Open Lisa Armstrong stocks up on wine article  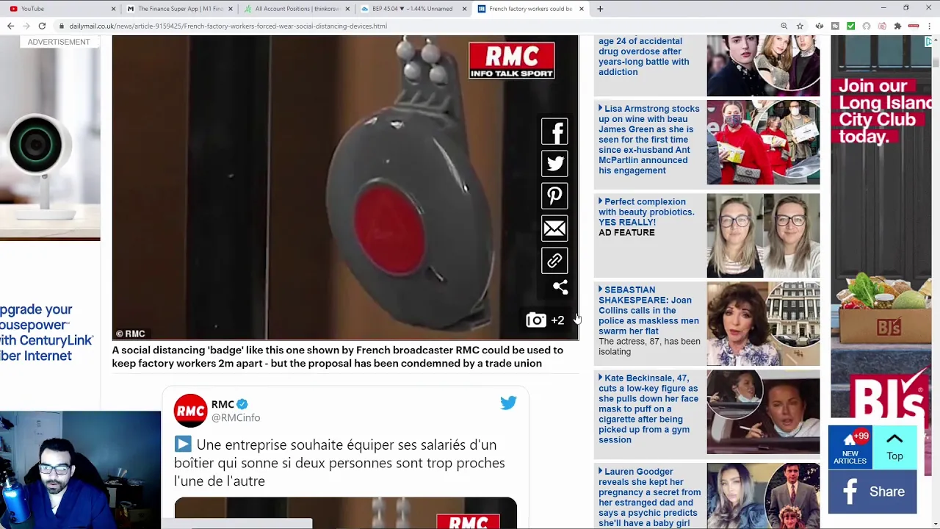point(649,140)
